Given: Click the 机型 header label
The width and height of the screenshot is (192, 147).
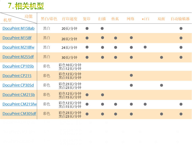Looking at the screenshot, I should click(7, 20).
